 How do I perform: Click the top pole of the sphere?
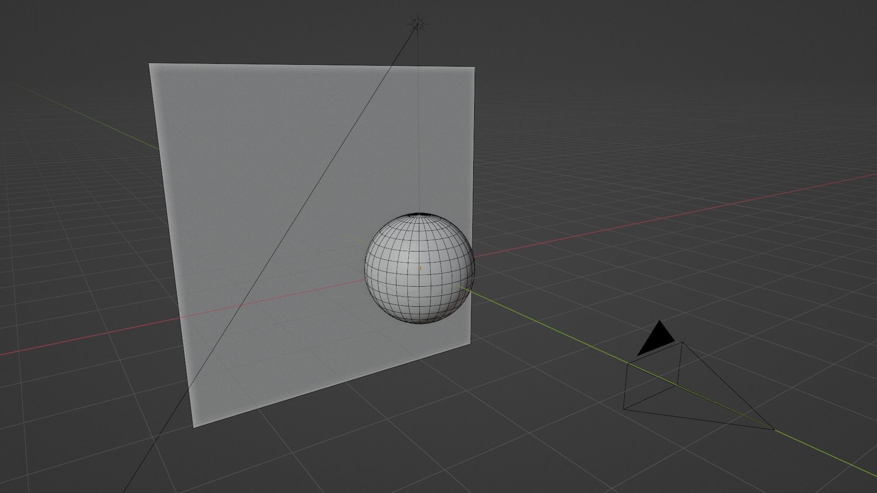(x=419, y=214)
